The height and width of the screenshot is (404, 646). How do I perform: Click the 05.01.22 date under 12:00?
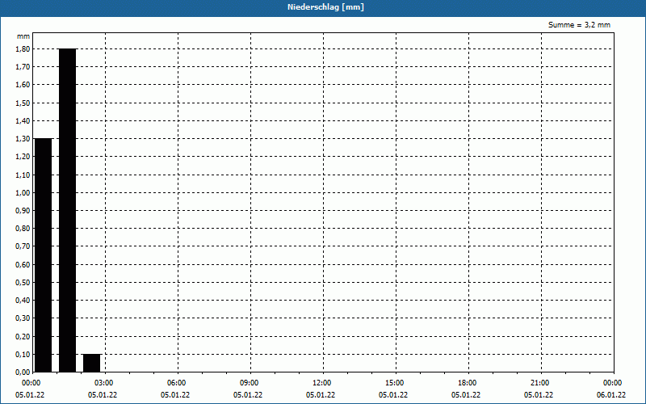(321, 395)
